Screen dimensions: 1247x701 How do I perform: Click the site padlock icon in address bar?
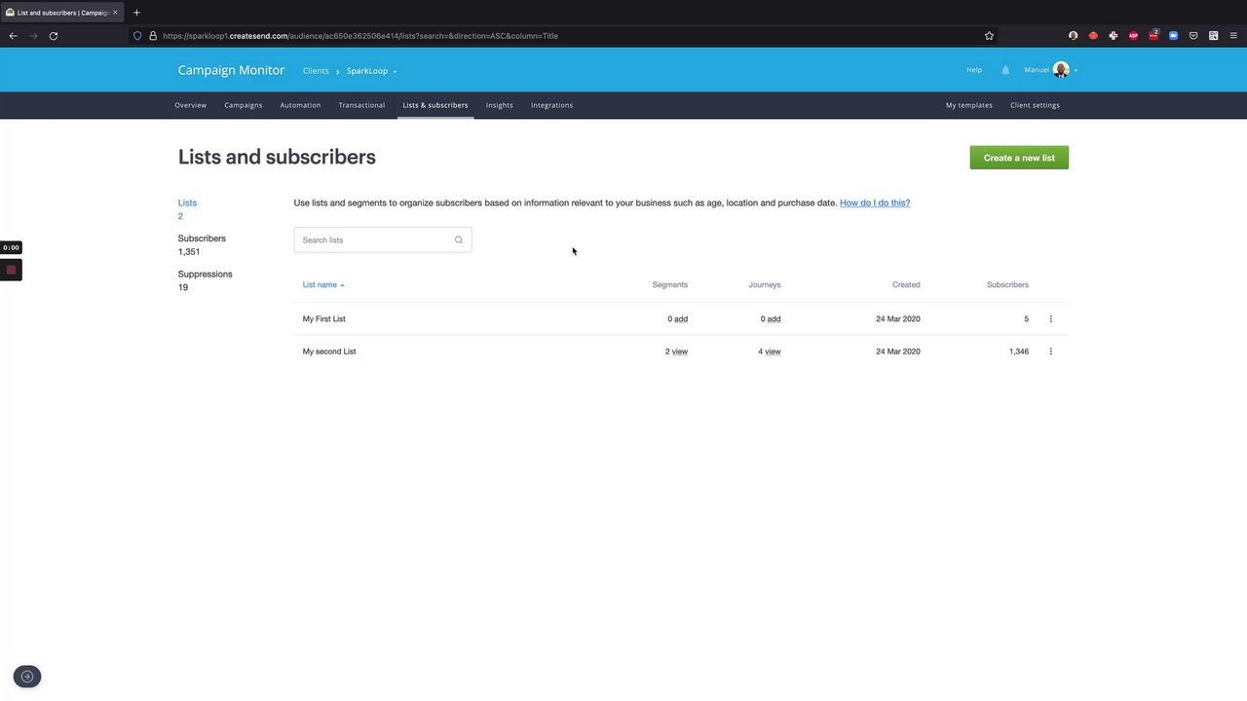coord(153,36)
